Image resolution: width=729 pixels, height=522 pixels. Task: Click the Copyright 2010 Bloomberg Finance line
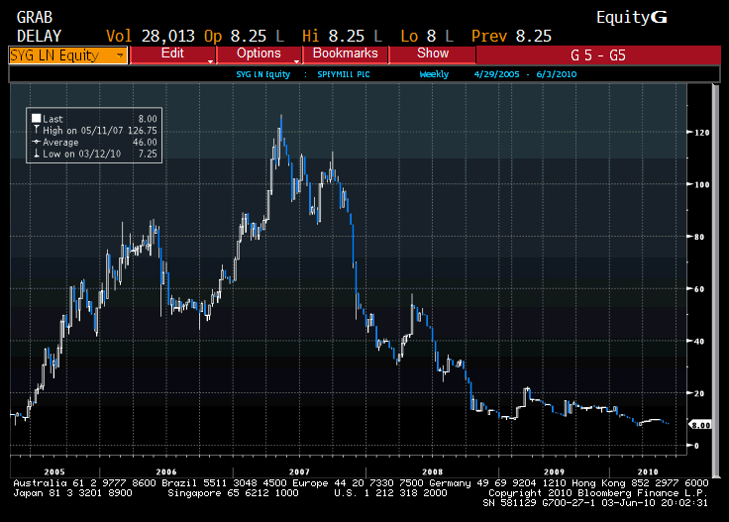tap(598, 493)
